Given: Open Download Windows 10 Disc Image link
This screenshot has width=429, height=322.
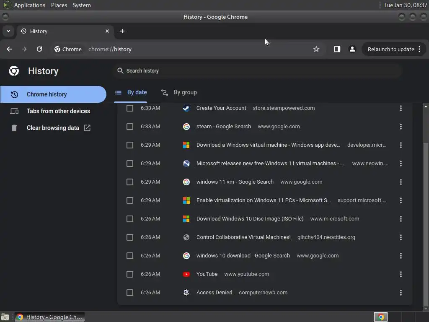Looking at the screenshot, I should pyautogui.click(x=250, y=219).
